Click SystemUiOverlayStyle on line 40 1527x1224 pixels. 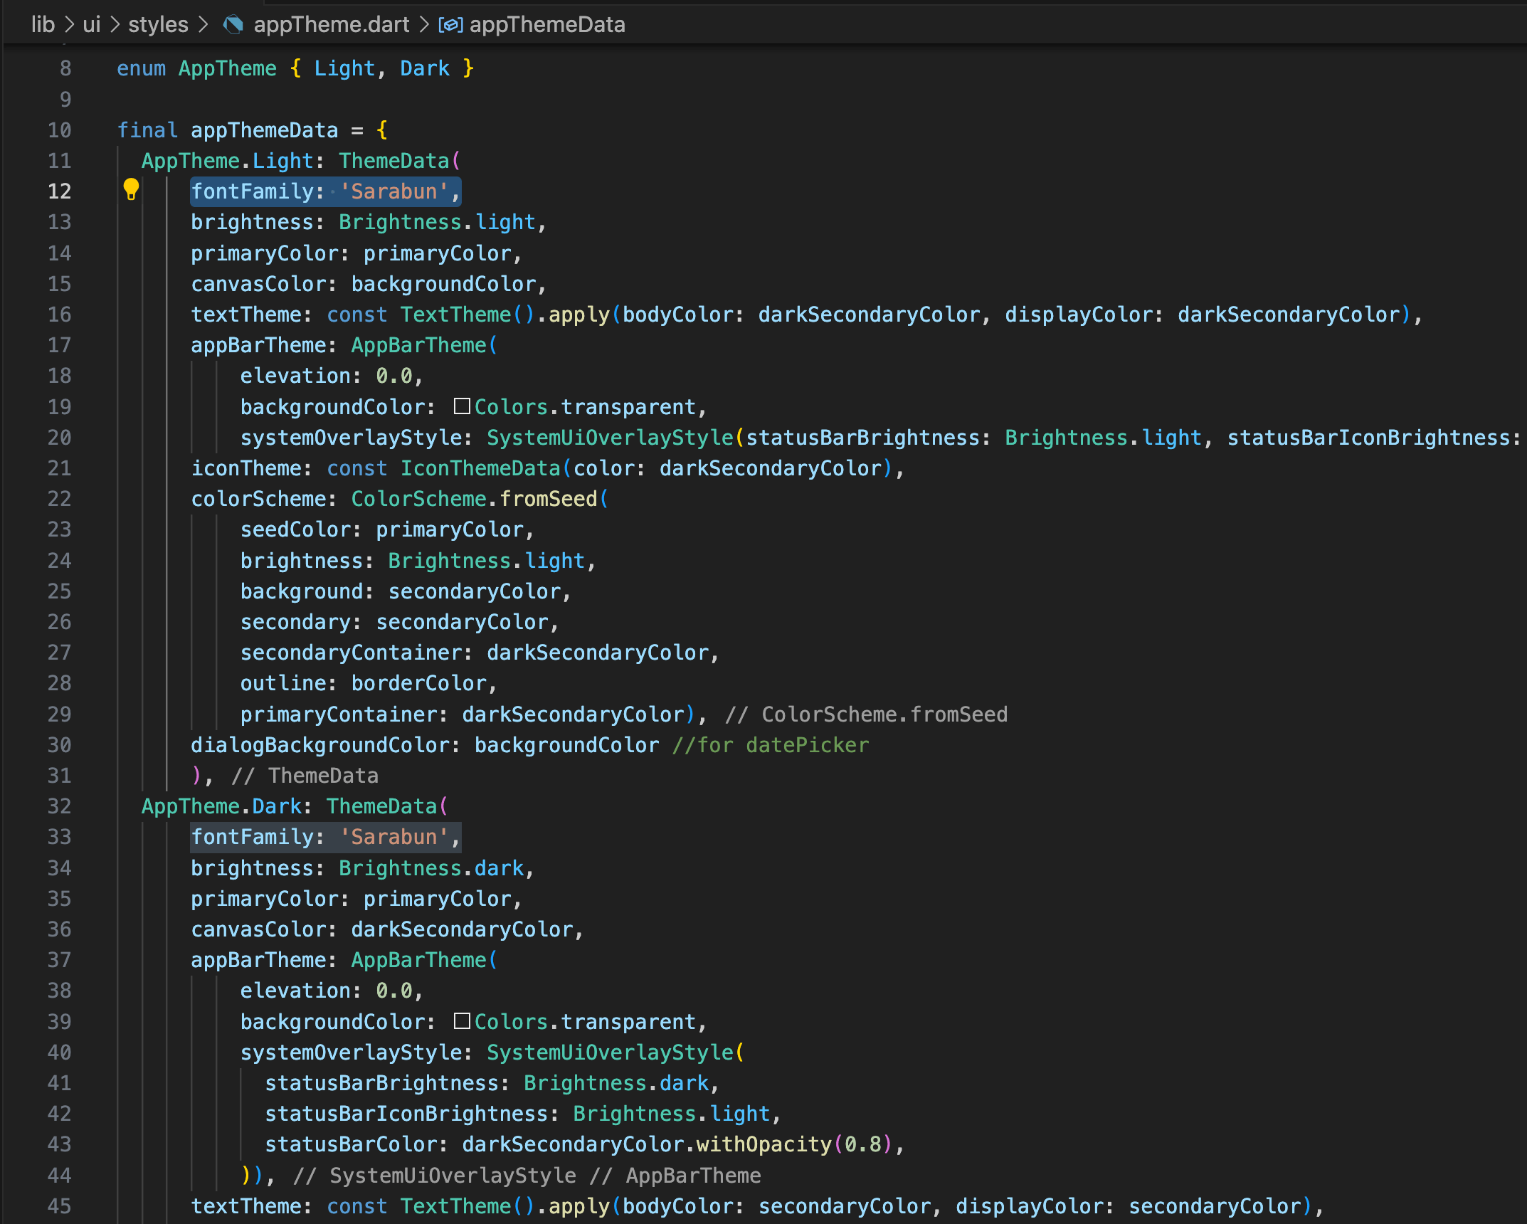(x=610, y=1052)
